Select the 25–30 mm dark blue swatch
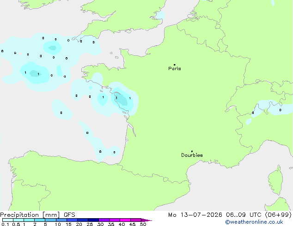The height and width of the screenshot is (226, 293). (x=93, y=220)
